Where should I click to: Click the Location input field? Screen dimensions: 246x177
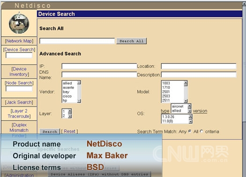tap(199, 66)
